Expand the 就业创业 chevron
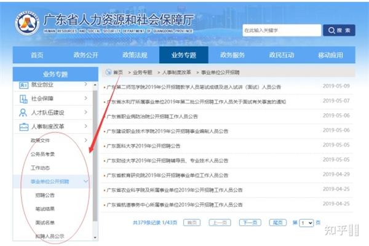This screenshot has height=246, width=369. pyautogui.click(x=85, y=84)
